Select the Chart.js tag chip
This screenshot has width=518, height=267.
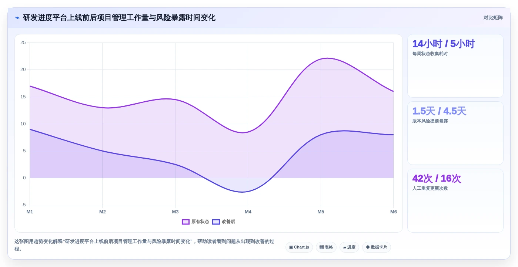tap(299, 247)
